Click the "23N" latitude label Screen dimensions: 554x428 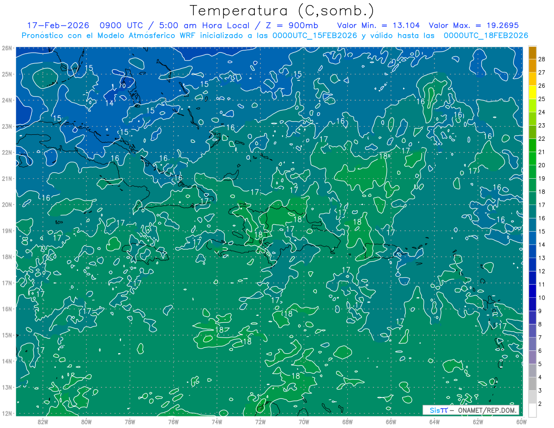point(6,126)
